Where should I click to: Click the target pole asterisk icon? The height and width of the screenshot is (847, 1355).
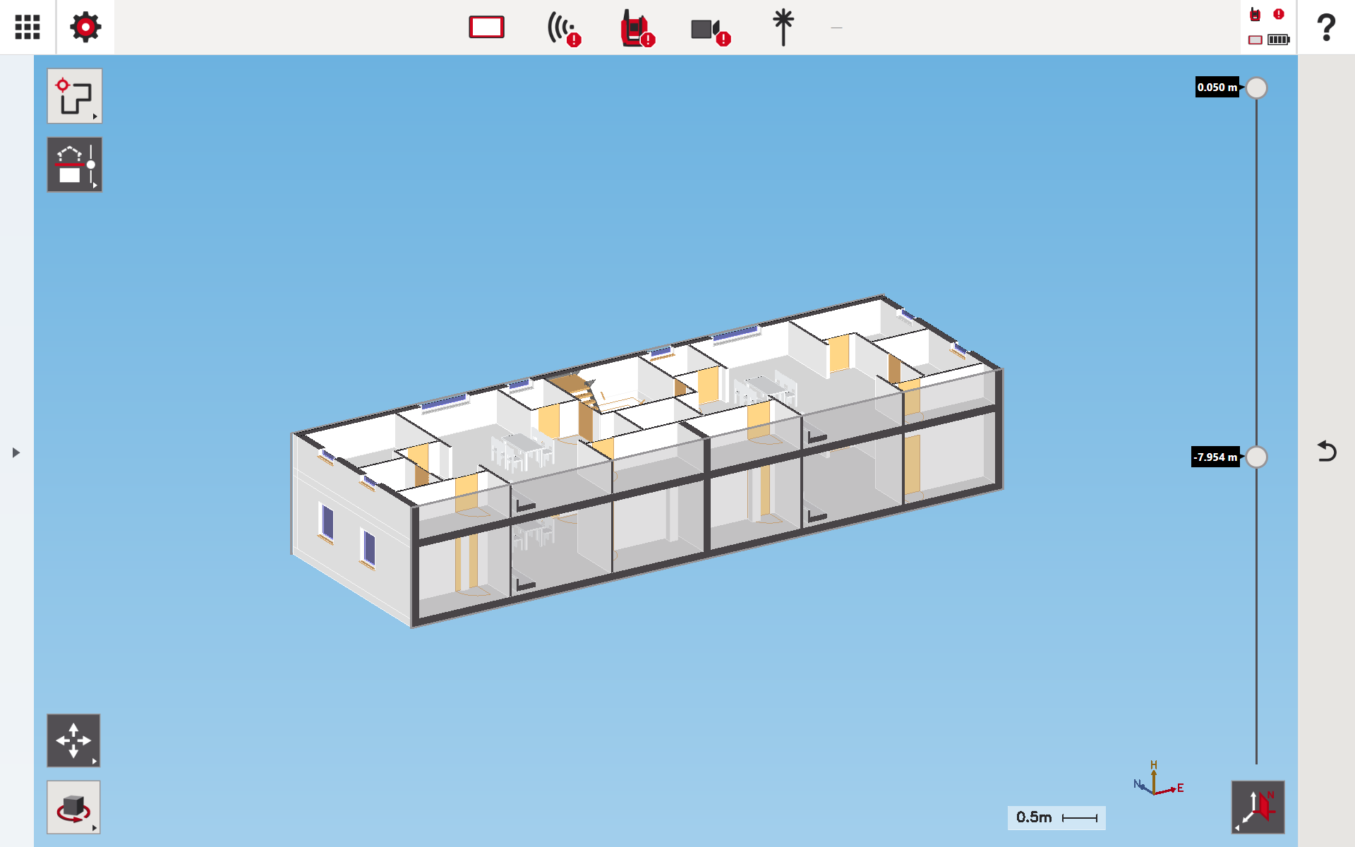(783, 28)
